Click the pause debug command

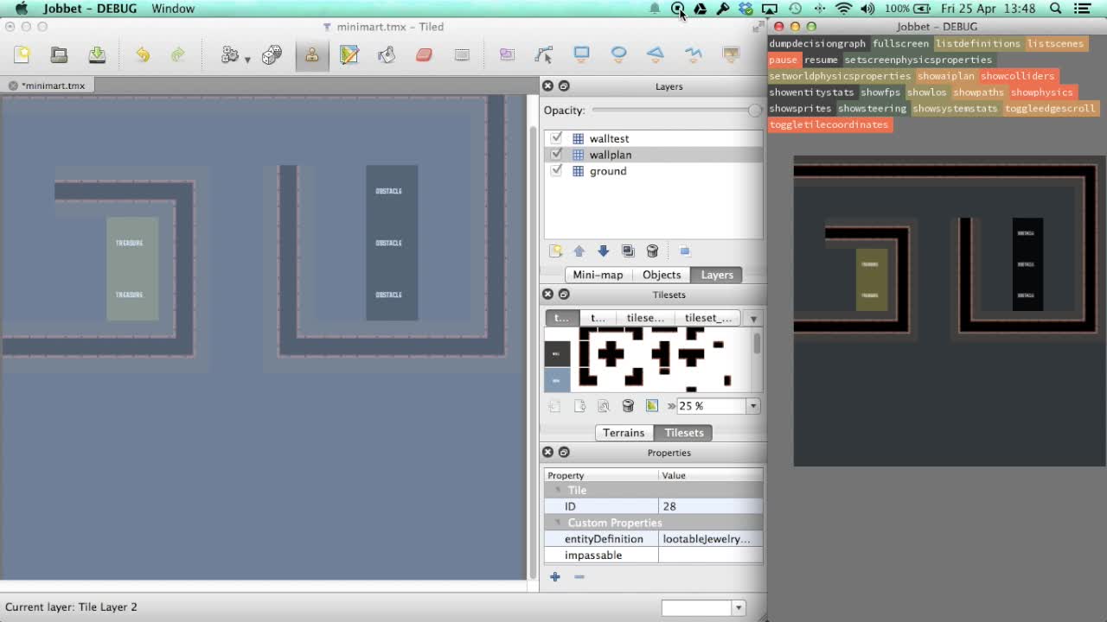783,60
